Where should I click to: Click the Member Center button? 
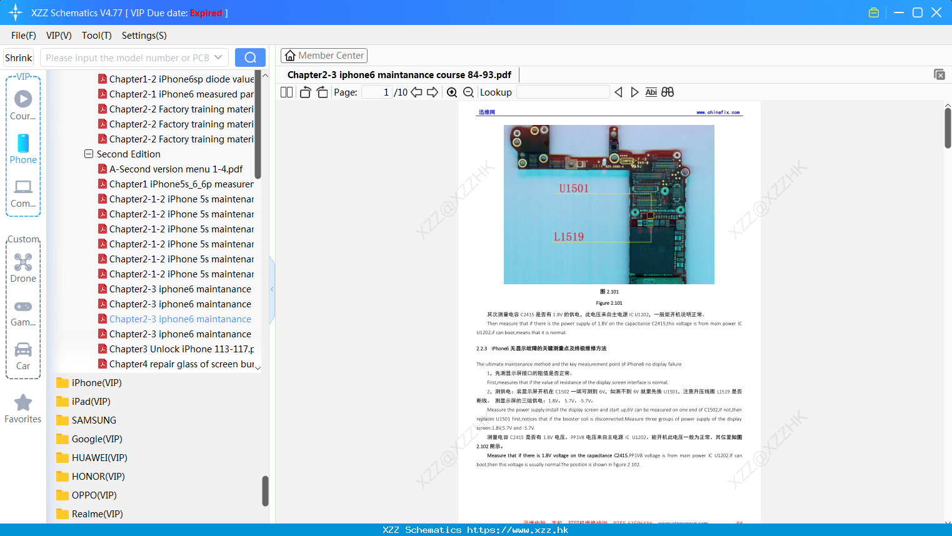(324, 56)
